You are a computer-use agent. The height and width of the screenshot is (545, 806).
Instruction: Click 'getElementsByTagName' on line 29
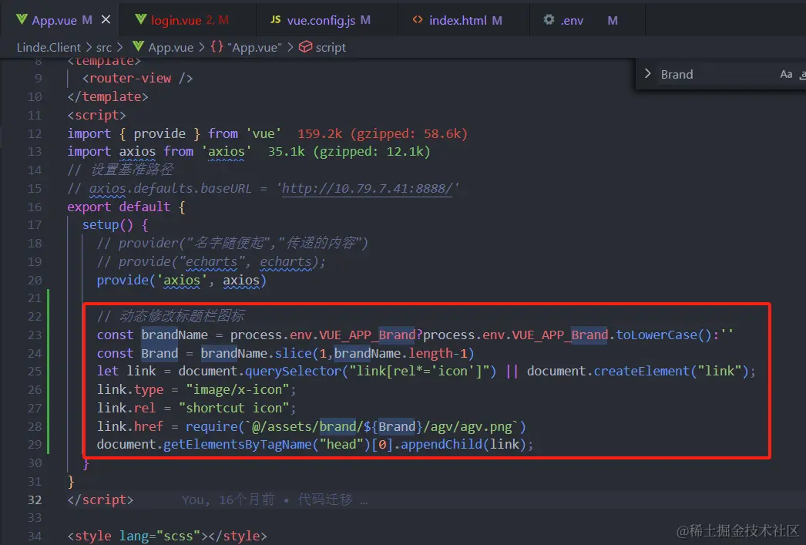pyautogui.click(x=237, y=444)
